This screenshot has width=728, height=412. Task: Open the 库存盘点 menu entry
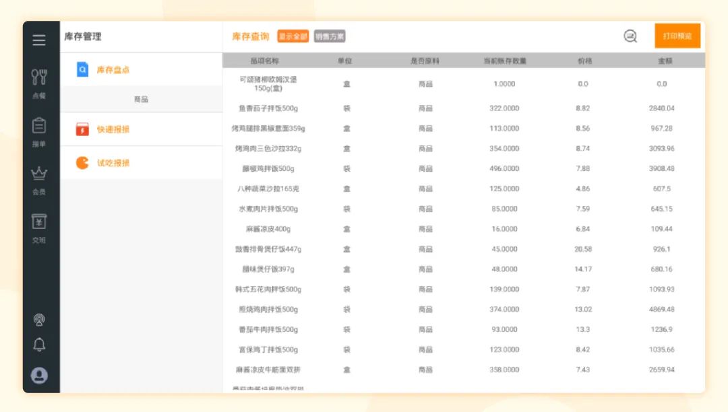tap(141, 69)
